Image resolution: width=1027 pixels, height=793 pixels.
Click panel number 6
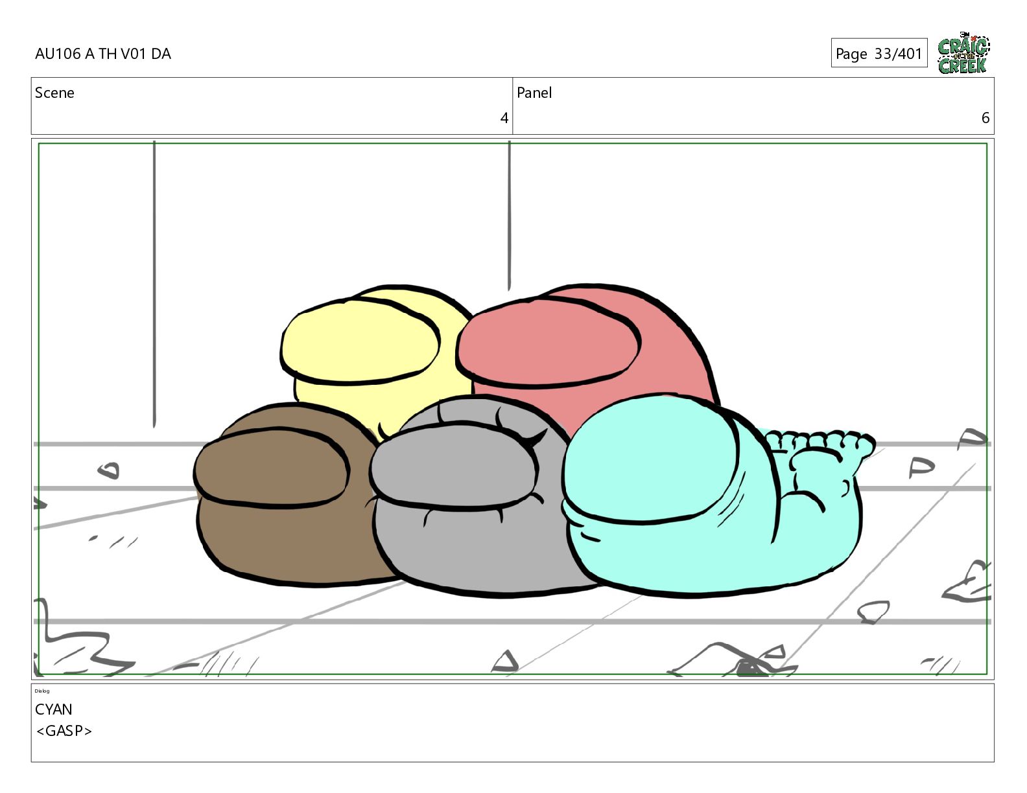[986, 118]
